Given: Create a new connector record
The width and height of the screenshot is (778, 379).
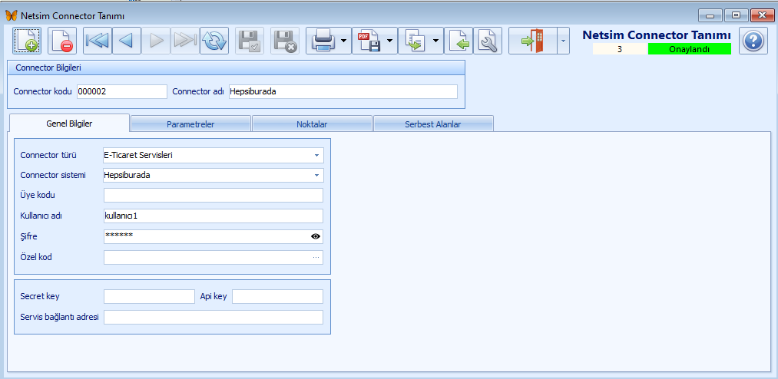Looking at the screenshot, I should [27, 41].
